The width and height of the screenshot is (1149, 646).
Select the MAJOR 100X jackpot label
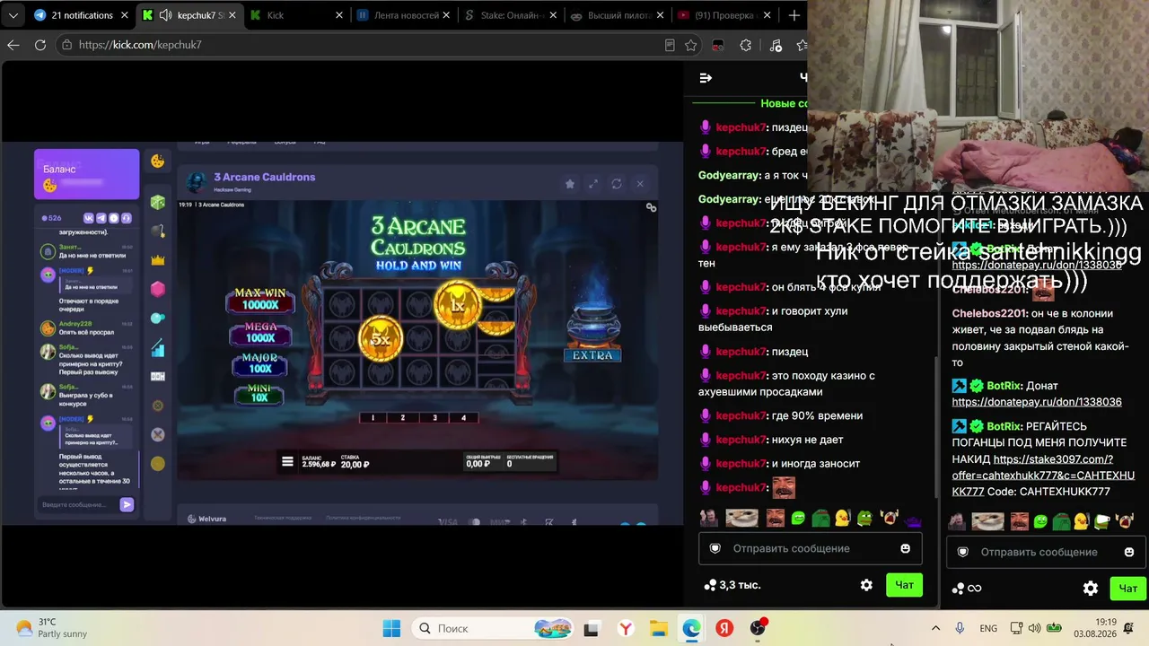[x=260, y=363]
